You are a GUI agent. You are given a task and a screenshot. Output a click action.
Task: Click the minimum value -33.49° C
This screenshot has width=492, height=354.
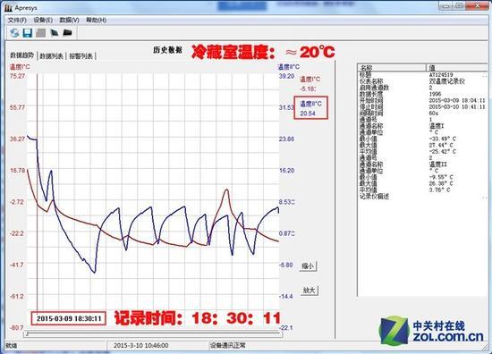(x=443, y=139)
